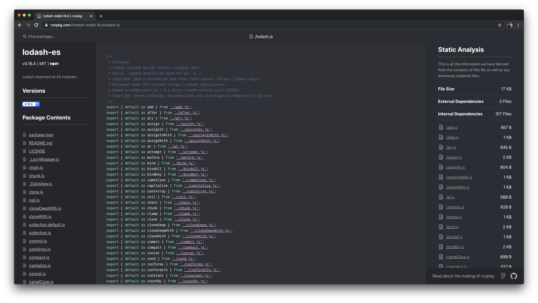
Task: Click the file icon beside the /lodash.js title
Action: (251, 37)
